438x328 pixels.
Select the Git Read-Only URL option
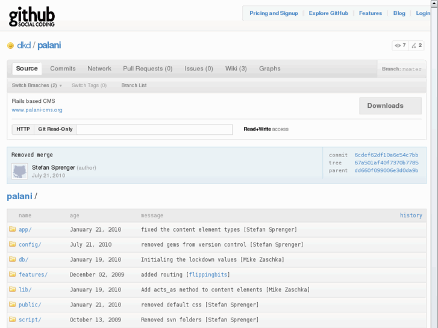(55, 129)
